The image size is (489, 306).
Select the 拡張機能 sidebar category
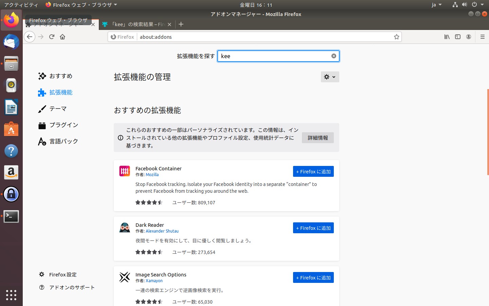coord(55,92)
